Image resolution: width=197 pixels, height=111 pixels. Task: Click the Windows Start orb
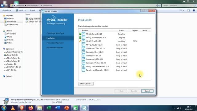click(x=4, y=108)
